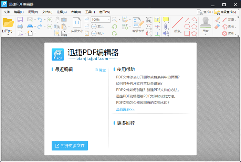The height and width of the screenshot is (162, 241).
Task: Expand the new document dropdown arrow
Action: [x=35, y=33]
